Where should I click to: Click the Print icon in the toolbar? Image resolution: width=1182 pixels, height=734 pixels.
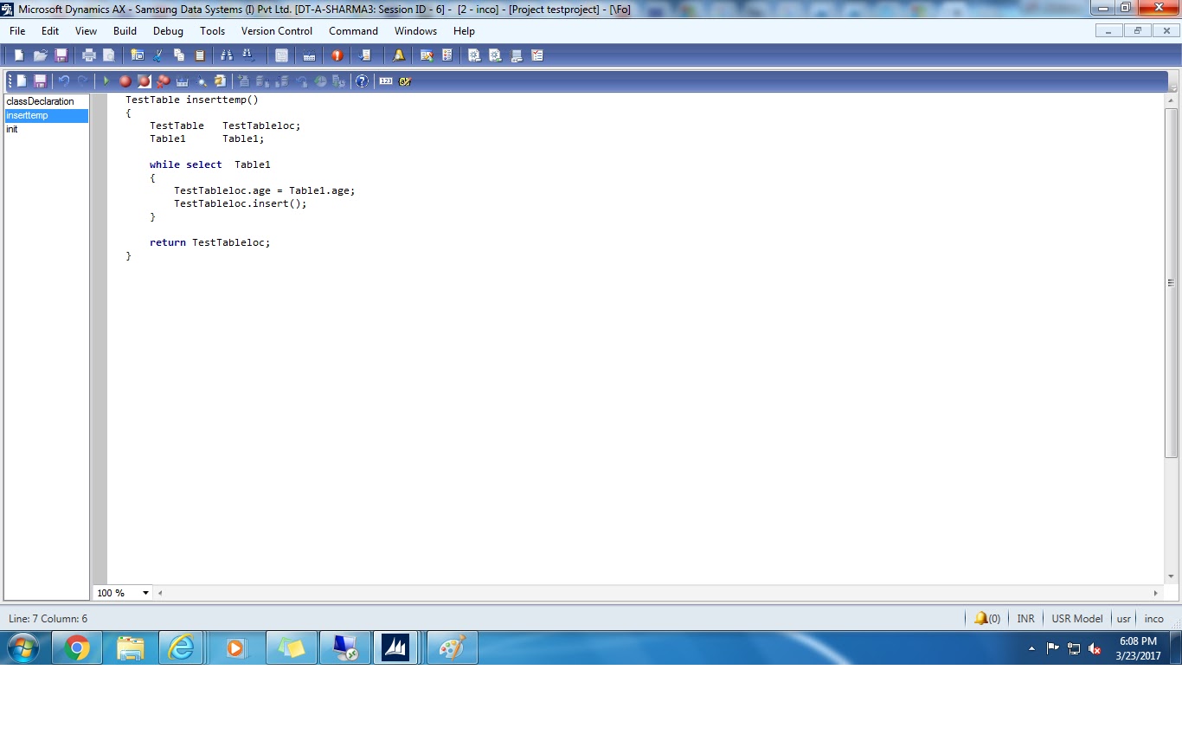click(87, 55)
